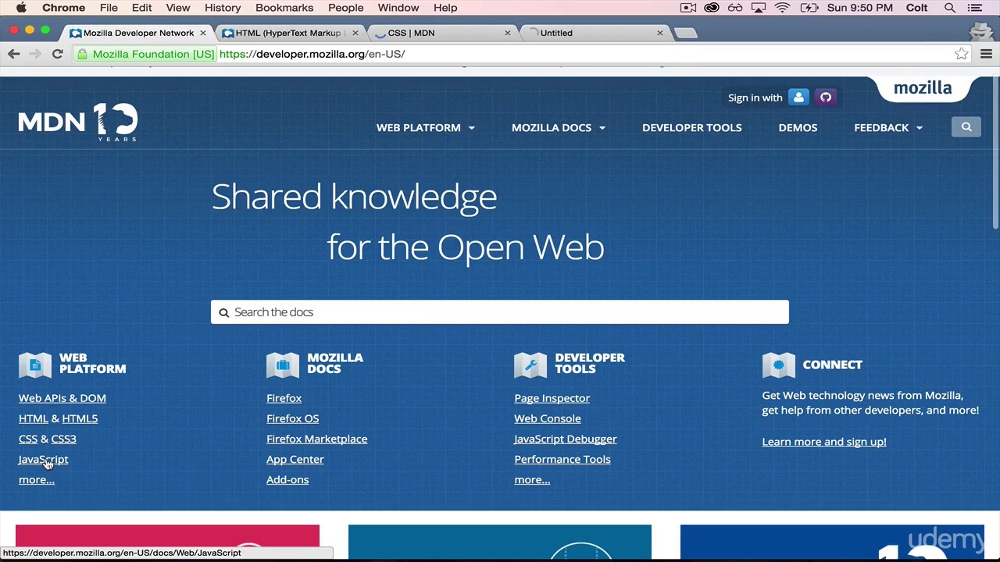
Task: Close the CSS | MDN tab
Action: coord(507,33)
